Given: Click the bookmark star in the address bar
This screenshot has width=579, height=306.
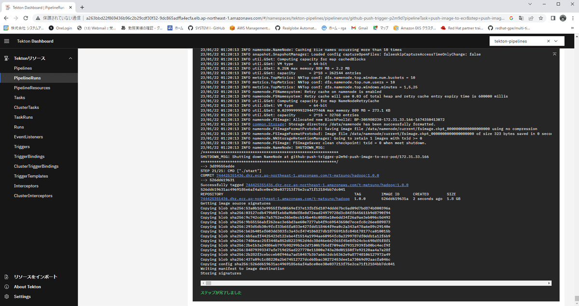Looking at the screenshot, I should (x=541, y=17).
